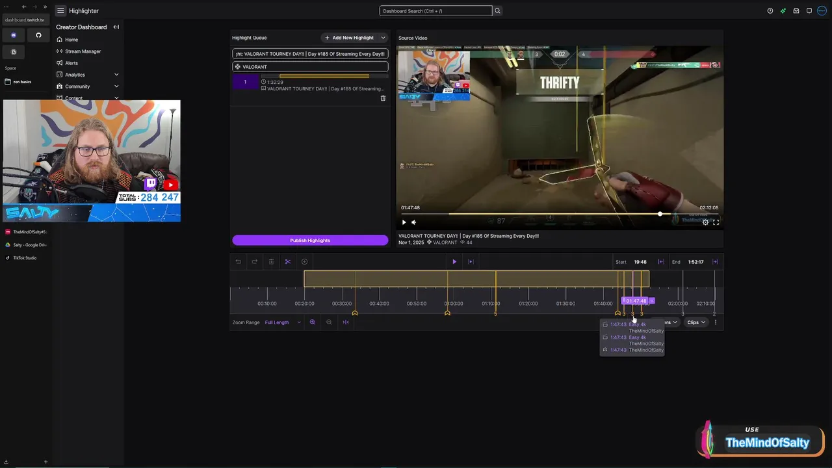Open the inbox notifications icon

pos(796,11)
